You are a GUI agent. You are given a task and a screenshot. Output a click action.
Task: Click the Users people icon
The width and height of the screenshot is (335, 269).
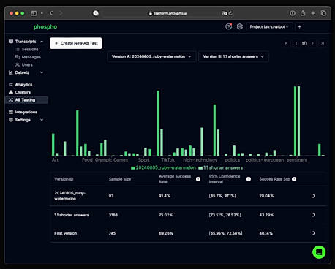(x=18, y=65)
